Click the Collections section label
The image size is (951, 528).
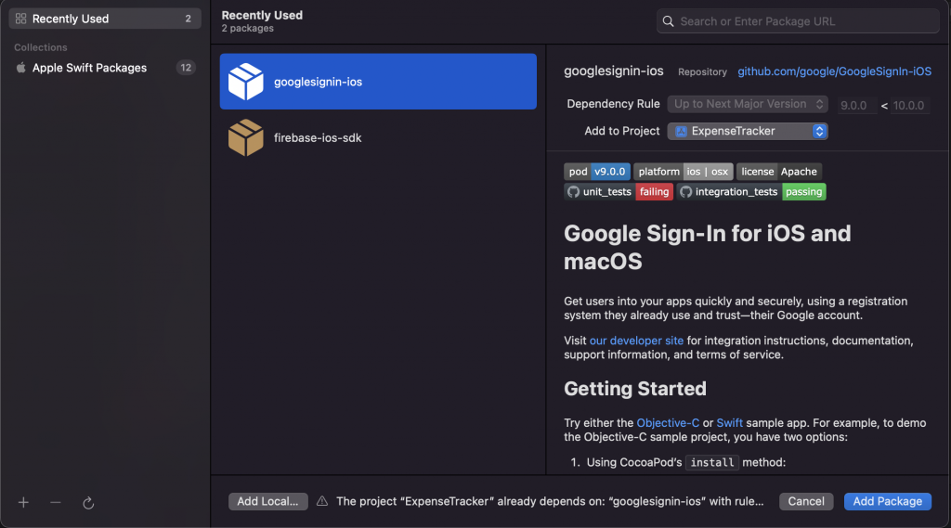coord(41,47)
